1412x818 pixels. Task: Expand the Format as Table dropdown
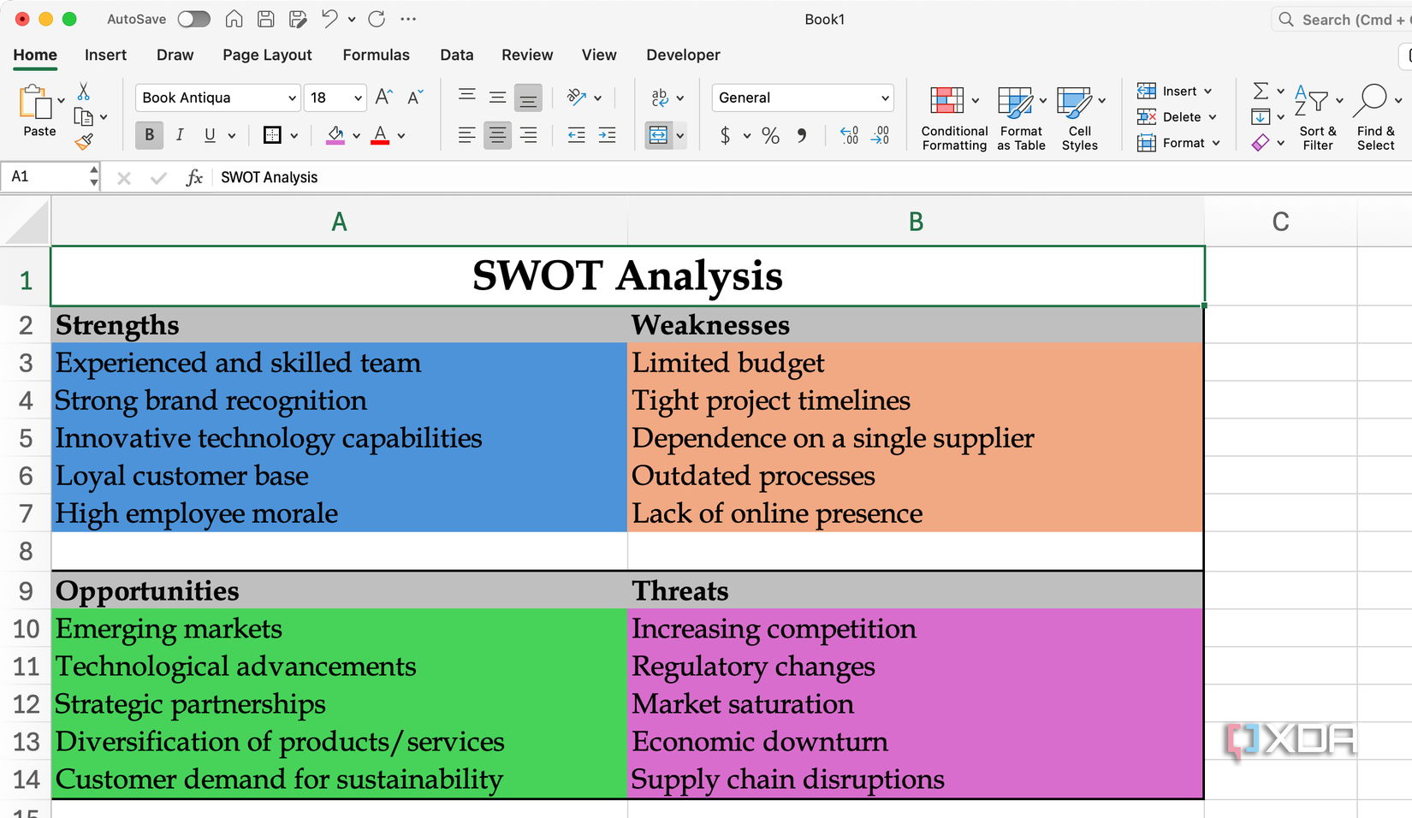(1042, 100)
